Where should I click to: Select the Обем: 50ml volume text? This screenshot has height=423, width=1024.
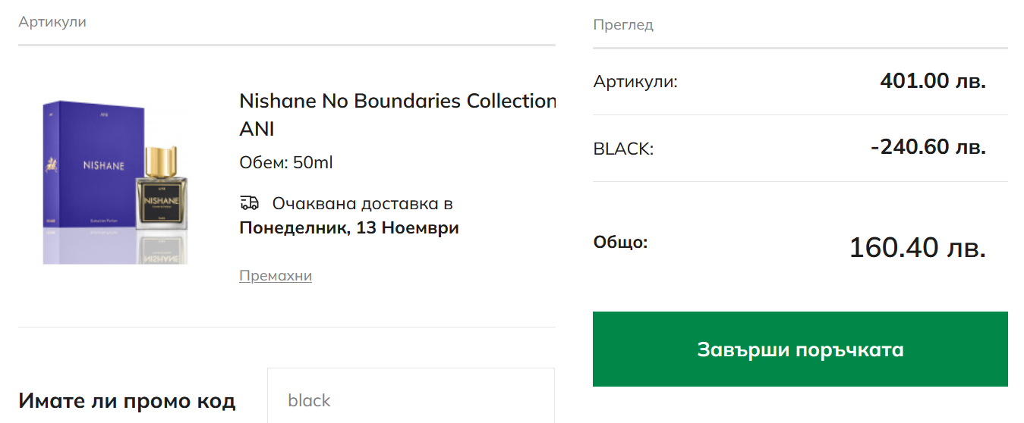click(x=285, y=162)
